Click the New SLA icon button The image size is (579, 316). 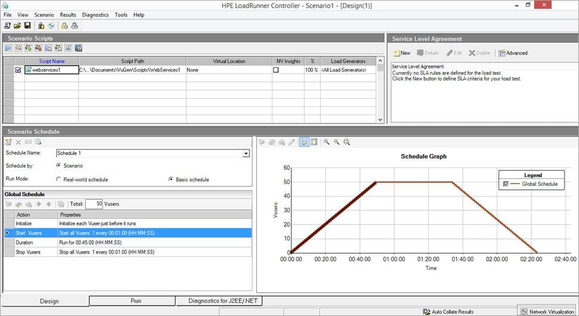pyautogui.click(x=401, y=53)
